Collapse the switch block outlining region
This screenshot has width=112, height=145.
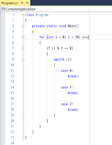(23, 59)
